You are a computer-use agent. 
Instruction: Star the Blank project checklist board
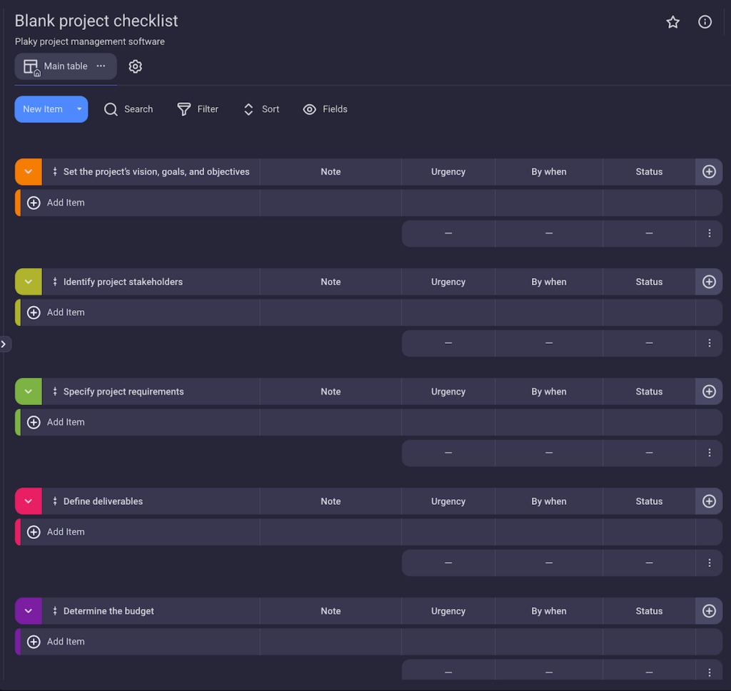click(x=672, y=22)
